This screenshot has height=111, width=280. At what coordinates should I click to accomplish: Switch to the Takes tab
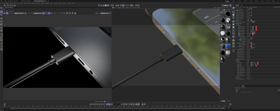click(242, 5)
